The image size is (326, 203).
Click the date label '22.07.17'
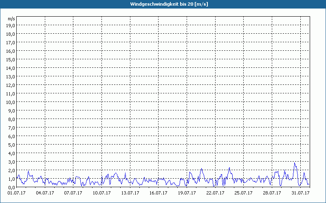pos(215,193)
